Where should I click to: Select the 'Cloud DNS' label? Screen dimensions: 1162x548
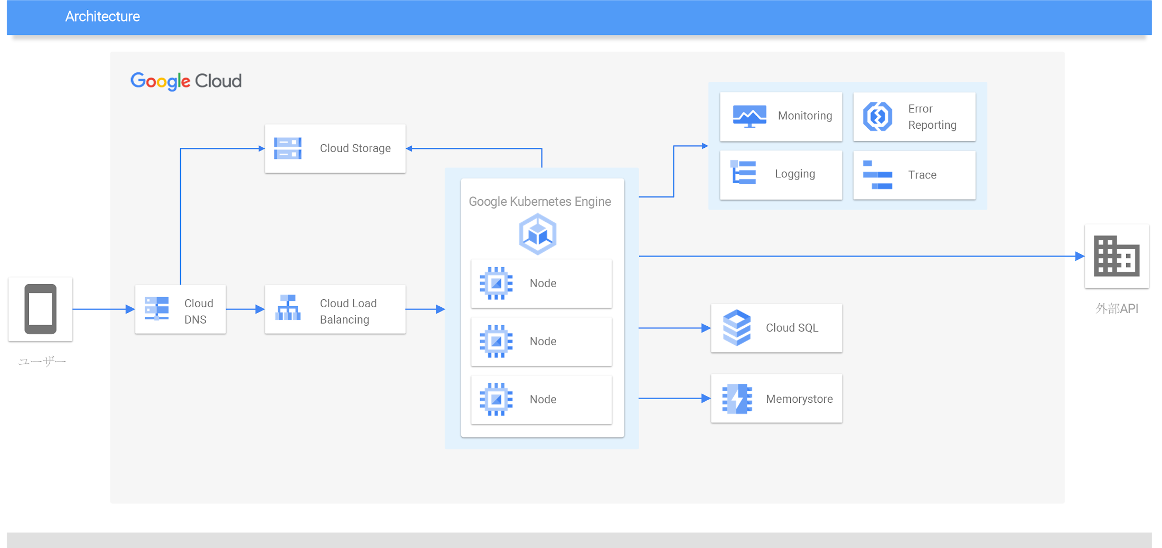click(198, 311)
